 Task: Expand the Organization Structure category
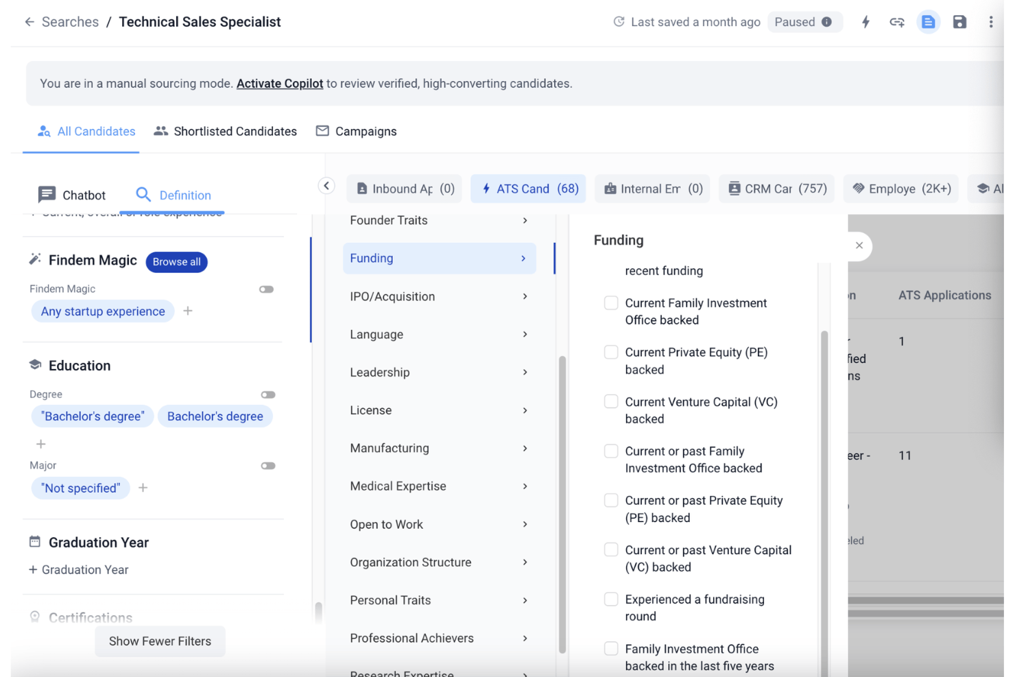click(x=439, y=562)
